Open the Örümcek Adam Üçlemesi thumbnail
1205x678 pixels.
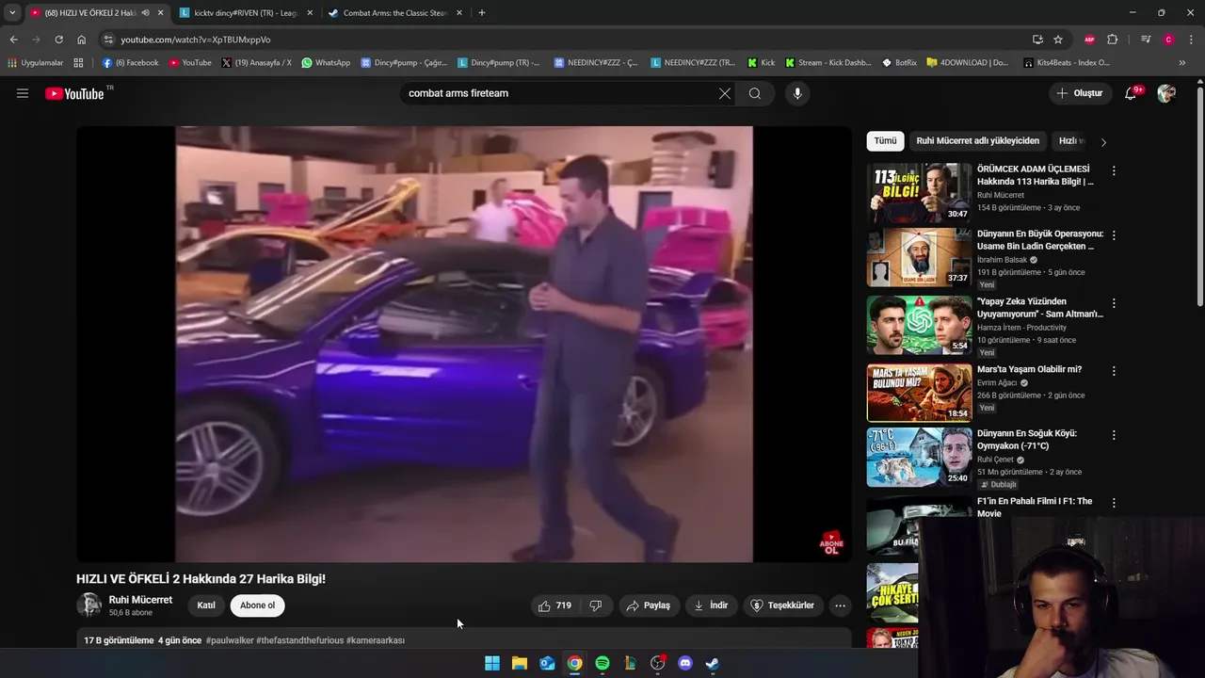point(919,193)
